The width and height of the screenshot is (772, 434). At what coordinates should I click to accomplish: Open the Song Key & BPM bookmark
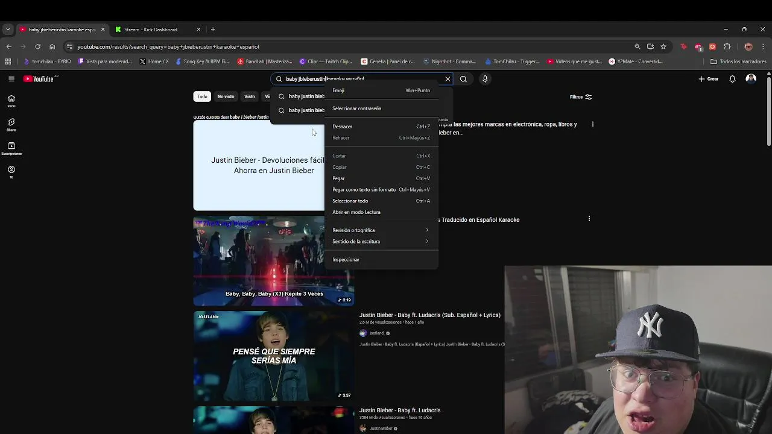pos(203,61)
